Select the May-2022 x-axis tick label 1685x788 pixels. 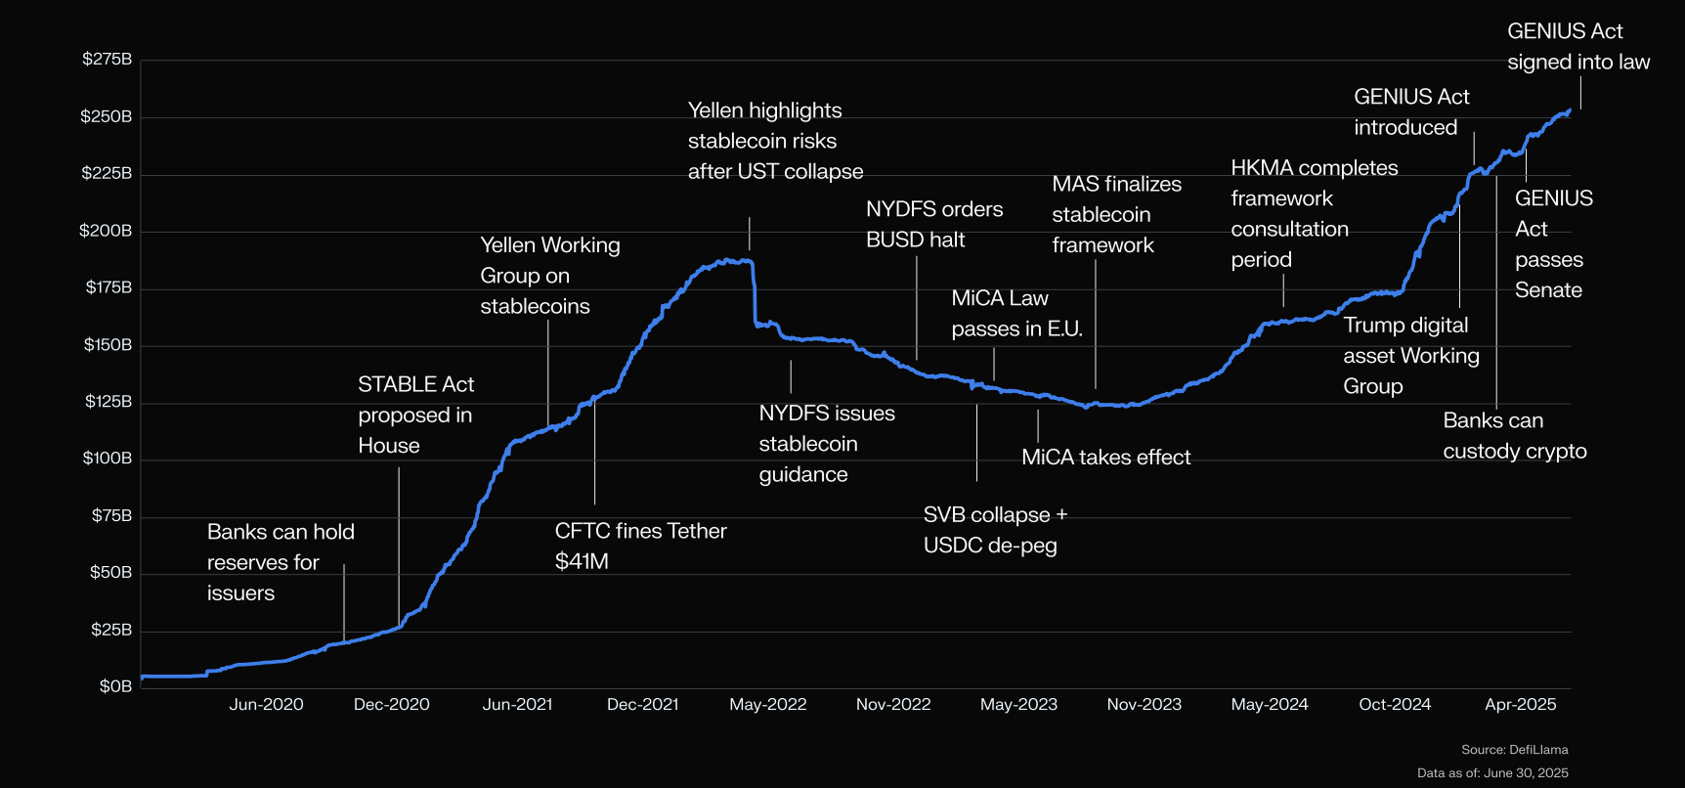pyautogui.click(x=768, y=705)
